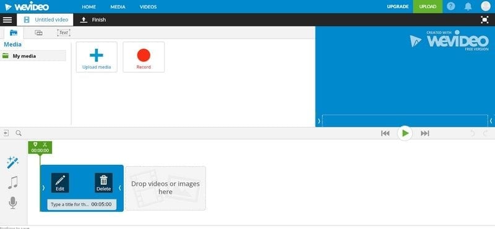Screen dimensions: 495x229
Task: Delete the title clip
Action: click(x=103, y=183)
